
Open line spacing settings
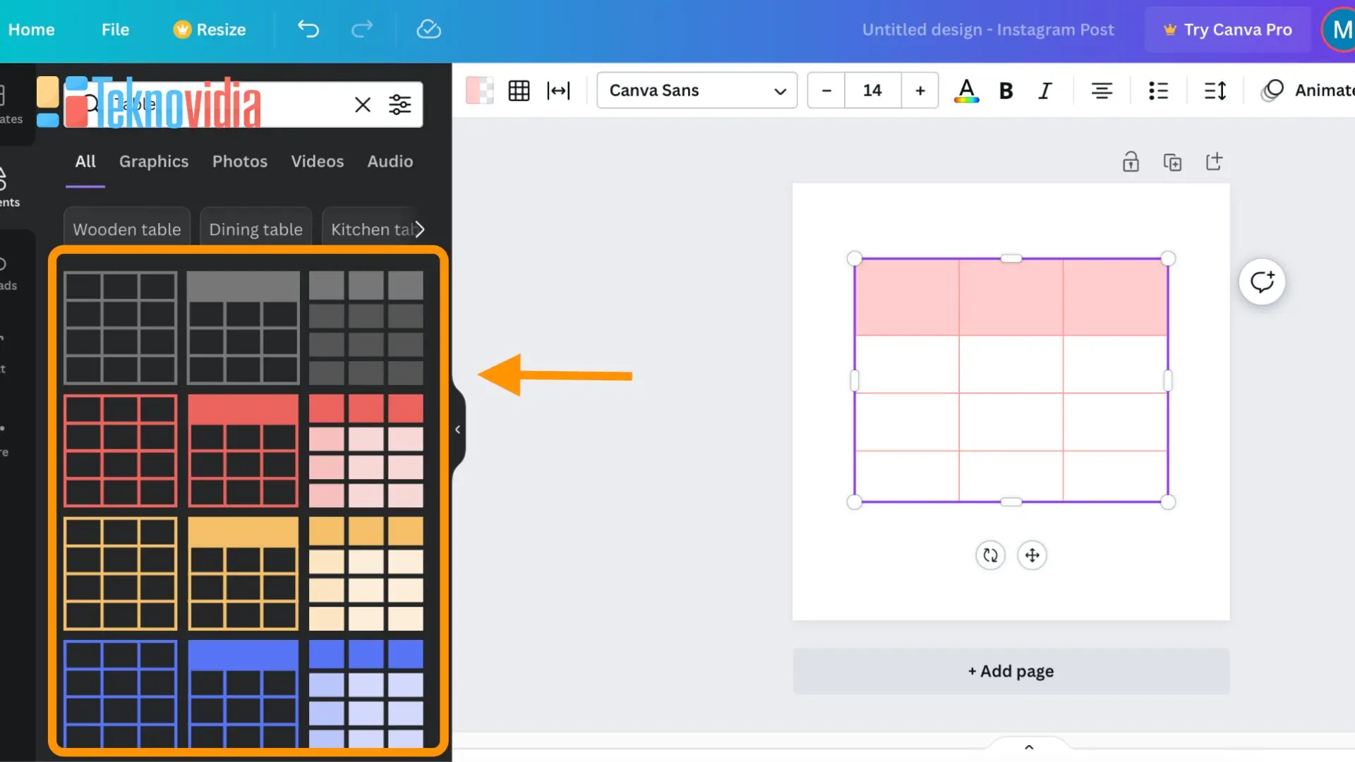[1215, 90]
